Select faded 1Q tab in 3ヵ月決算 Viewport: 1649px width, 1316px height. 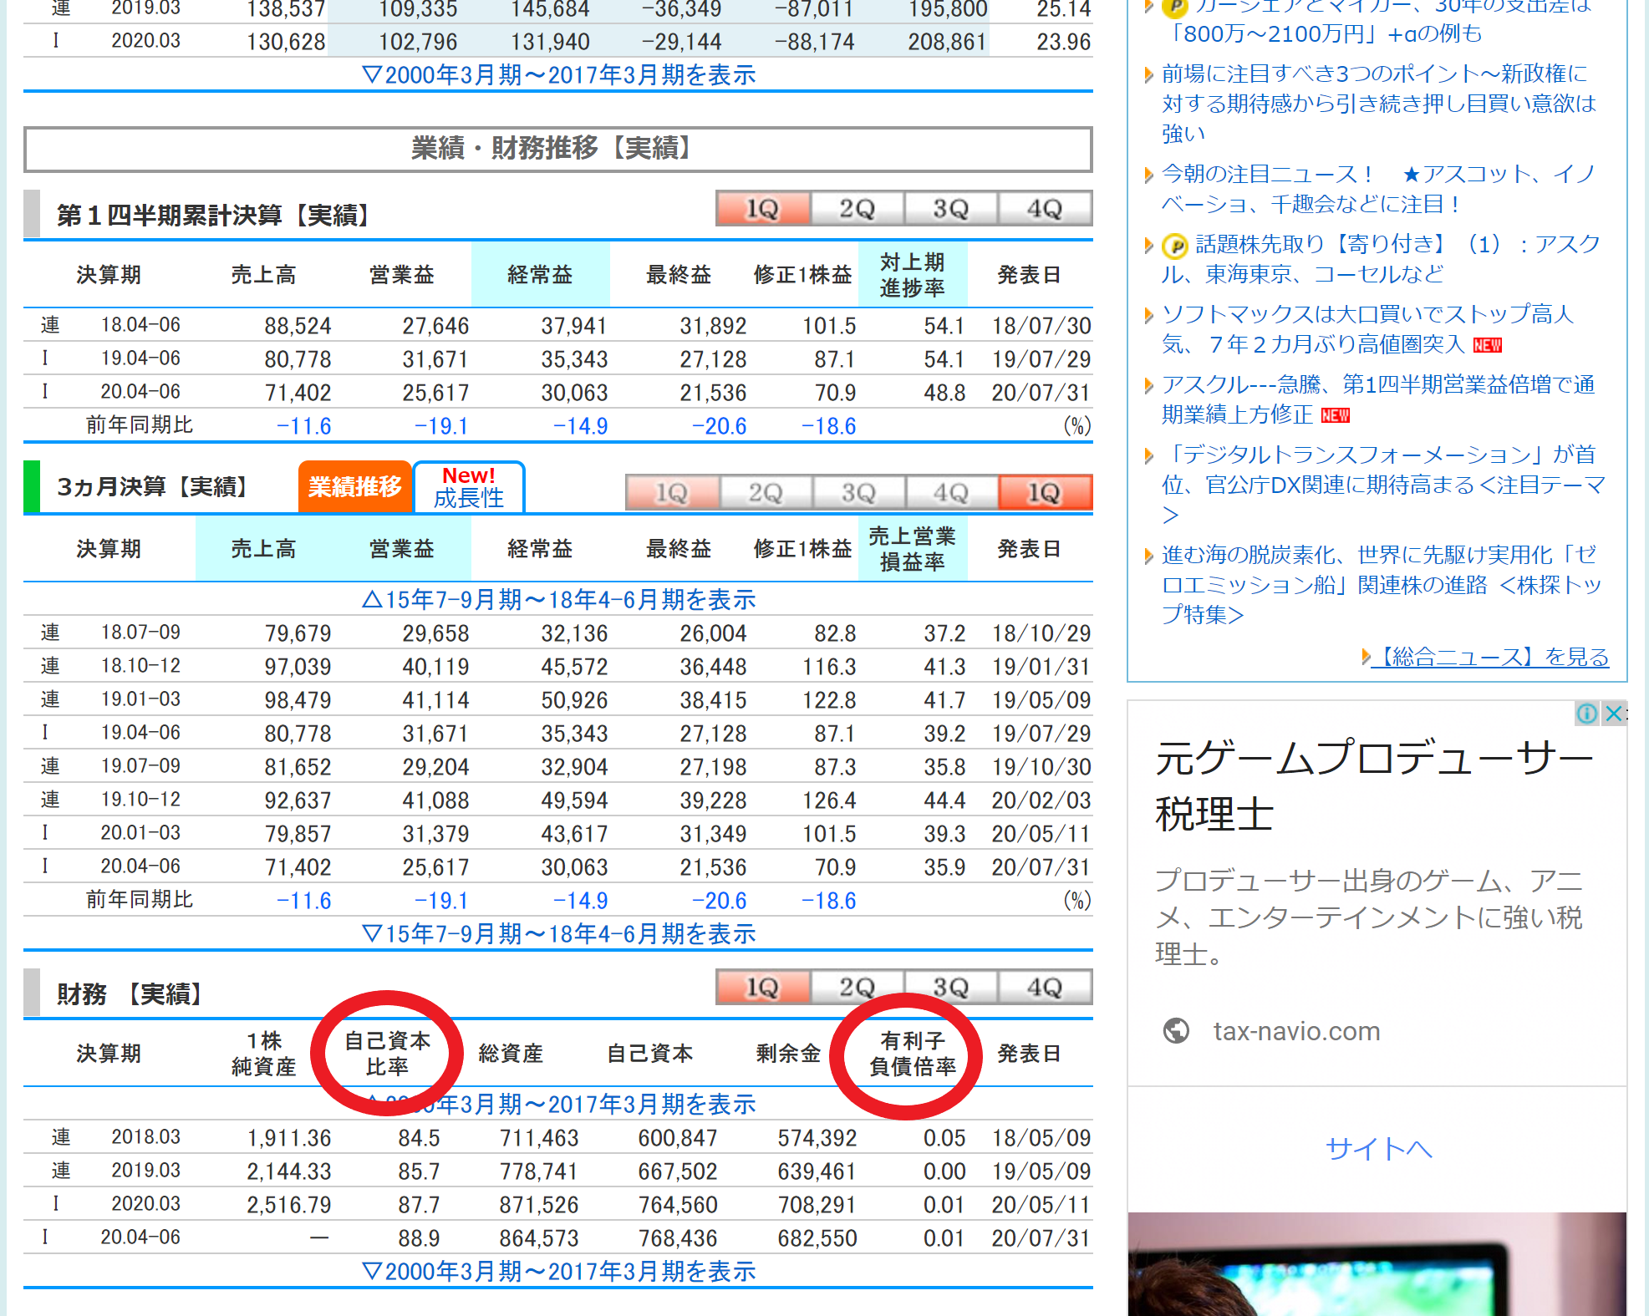pos(672,493)
